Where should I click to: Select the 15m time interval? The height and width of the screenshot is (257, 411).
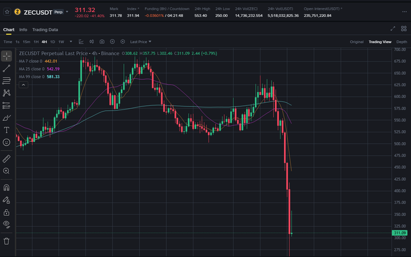[x=27, y=42]
